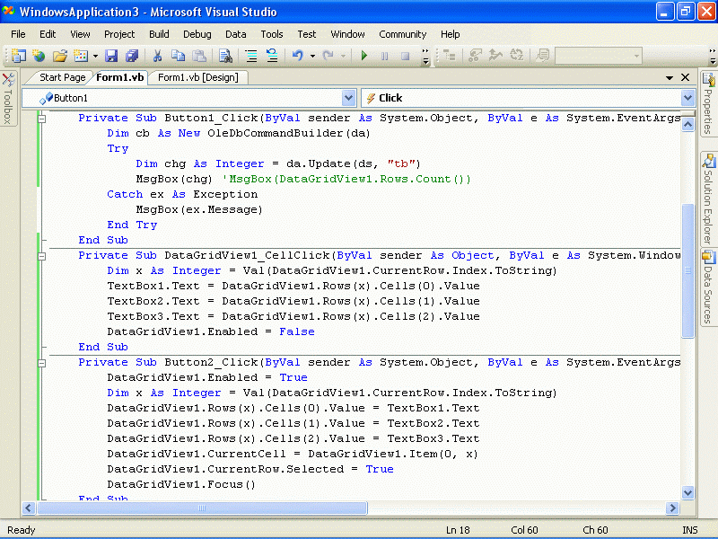
Task: Open the Solution Explorer side panel
Action: 708,199
